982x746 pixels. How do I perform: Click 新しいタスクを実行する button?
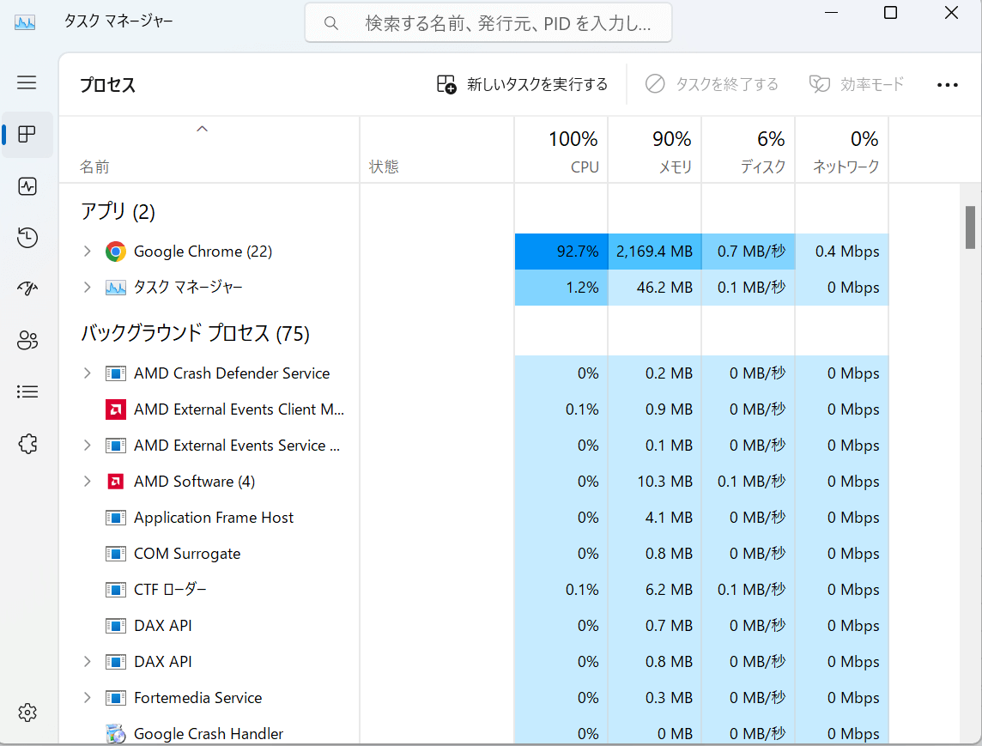coord(522,85)
